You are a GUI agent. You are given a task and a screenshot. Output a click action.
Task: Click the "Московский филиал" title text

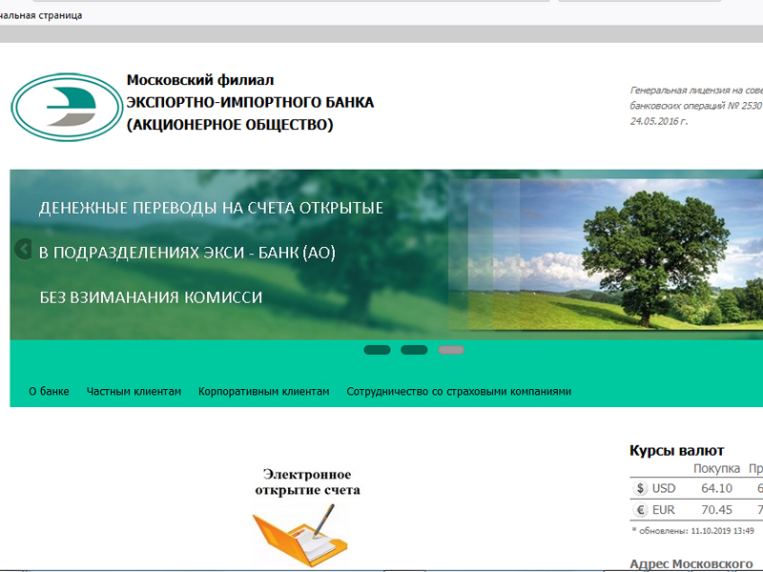pyautogui.click(x=200, y=80)
